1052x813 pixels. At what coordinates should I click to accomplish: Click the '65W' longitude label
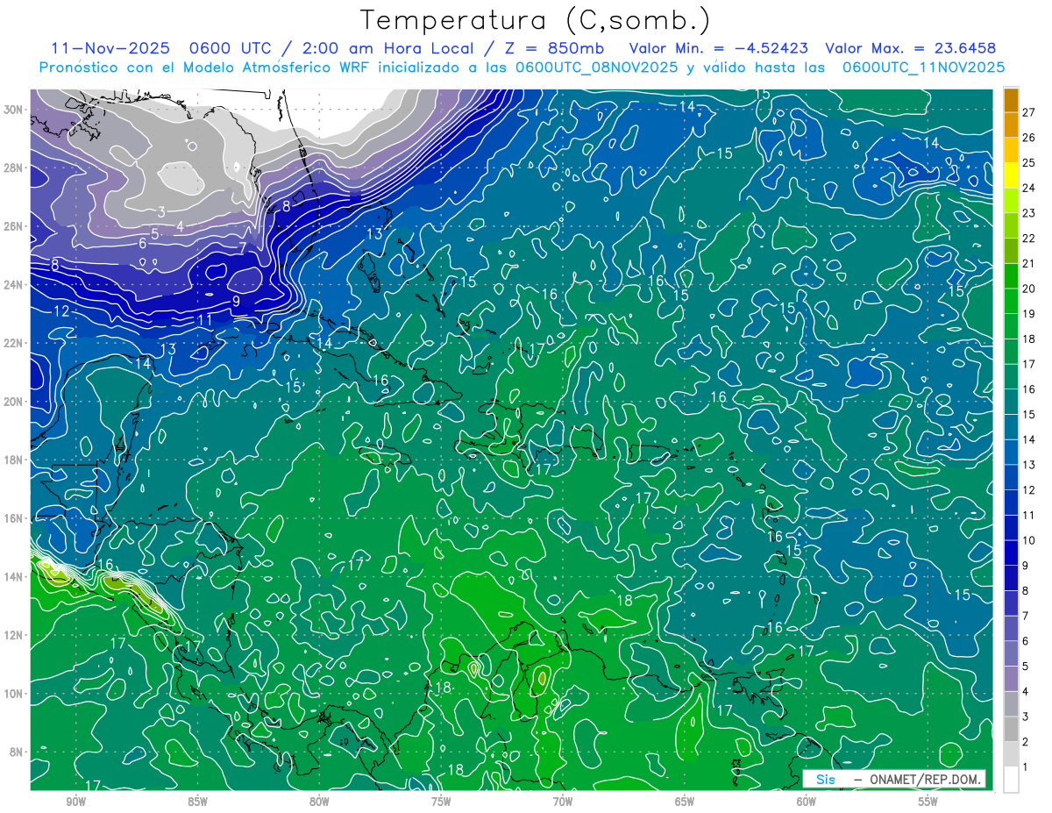pyautogui.click(x=685, y=801)
